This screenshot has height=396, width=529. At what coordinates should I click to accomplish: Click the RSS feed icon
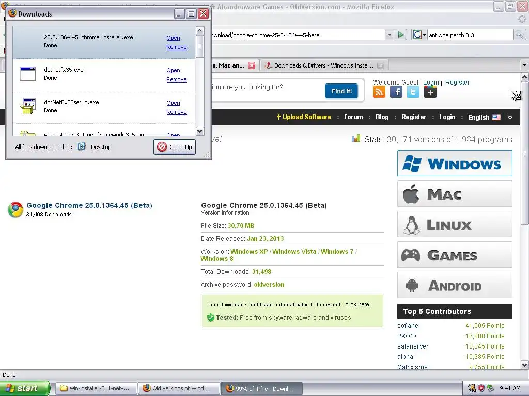point(379,92)
